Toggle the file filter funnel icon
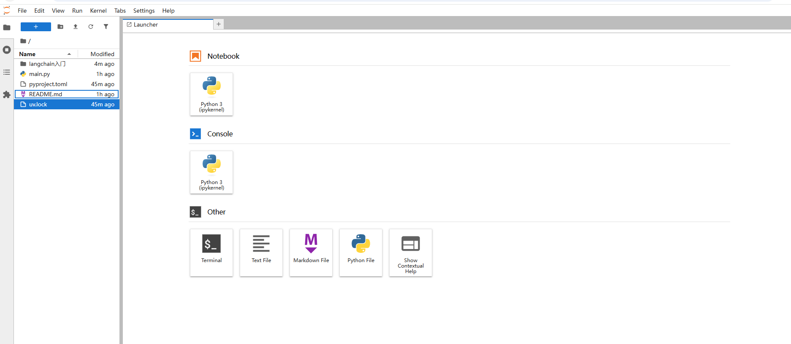 (x=106, y=27)
